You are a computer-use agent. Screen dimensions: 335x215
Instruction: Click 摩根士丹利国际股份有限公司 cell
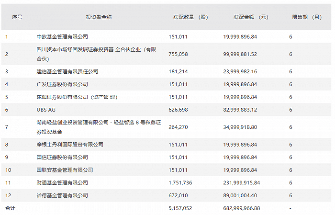70,145
